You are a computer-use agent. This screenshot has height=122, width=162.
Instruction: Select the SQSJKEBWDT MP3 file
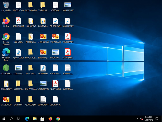(68, 22)
